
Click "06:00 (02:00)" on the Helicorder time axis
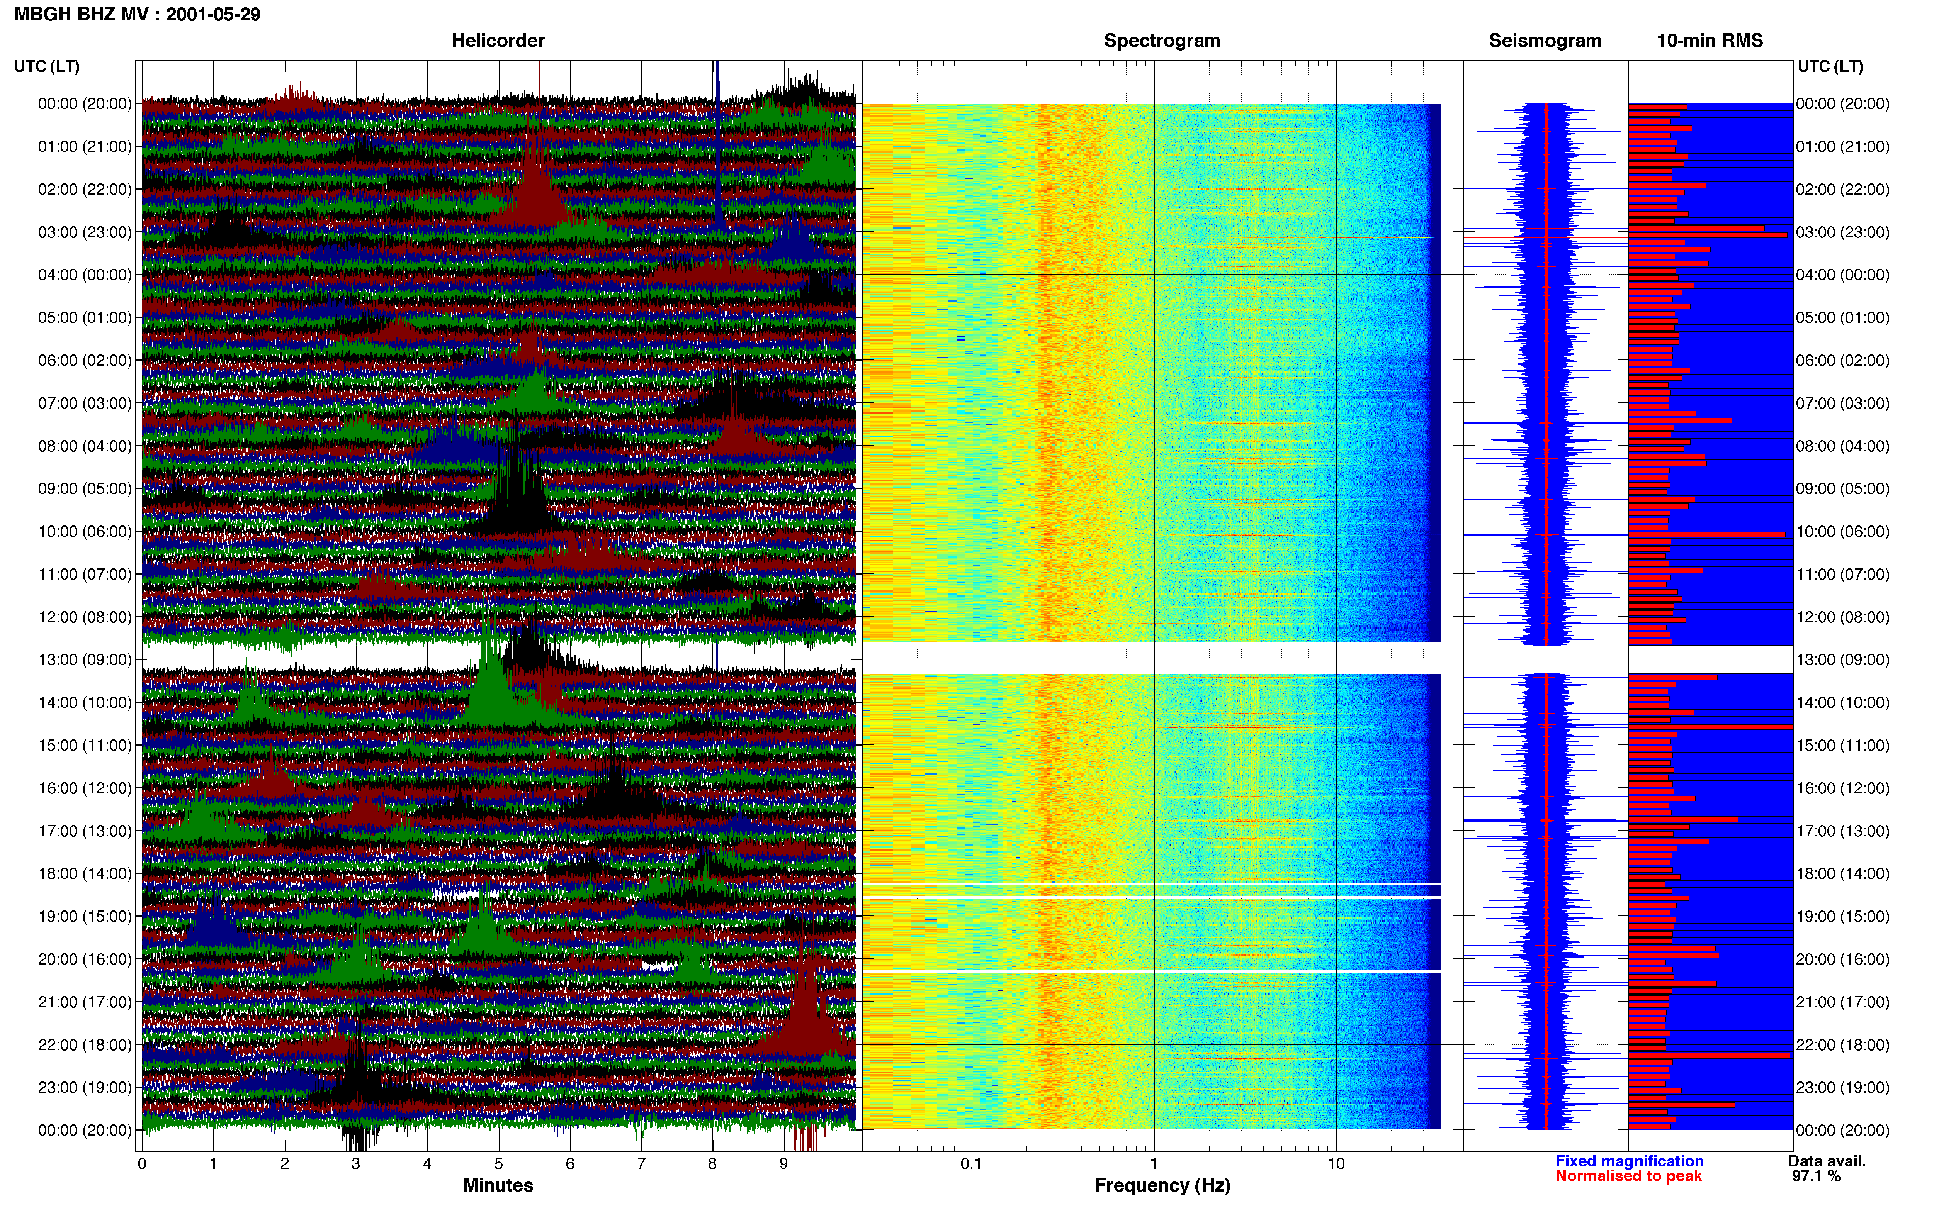84,361
